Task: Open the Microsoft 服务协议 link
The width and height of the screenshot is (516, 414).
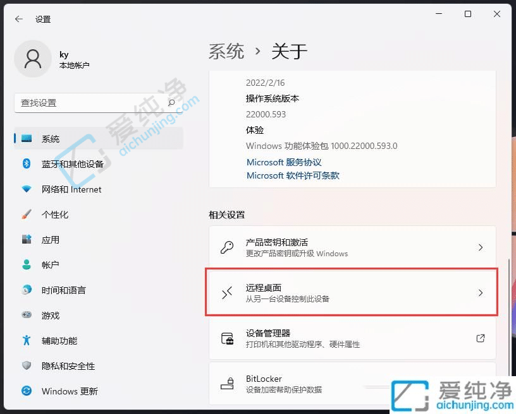Action: (283, 162)
